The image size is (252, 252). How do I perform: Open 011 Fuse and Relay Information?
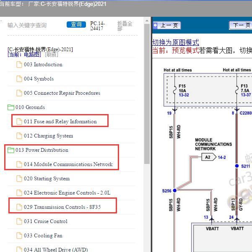coord(60,122)
